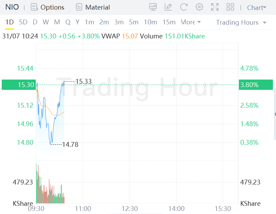The width and height of the screenshot is (276, 214).
Task: Open the More intervals dropdown
Action: pos(191,22)
